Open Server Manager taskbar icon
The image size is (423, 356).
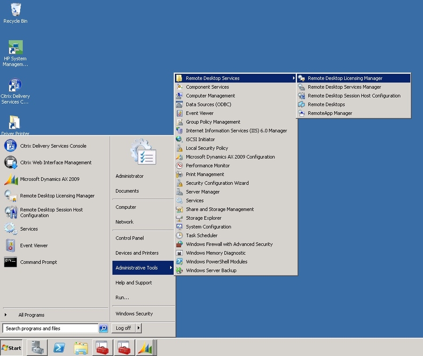[x=38, y=348]
